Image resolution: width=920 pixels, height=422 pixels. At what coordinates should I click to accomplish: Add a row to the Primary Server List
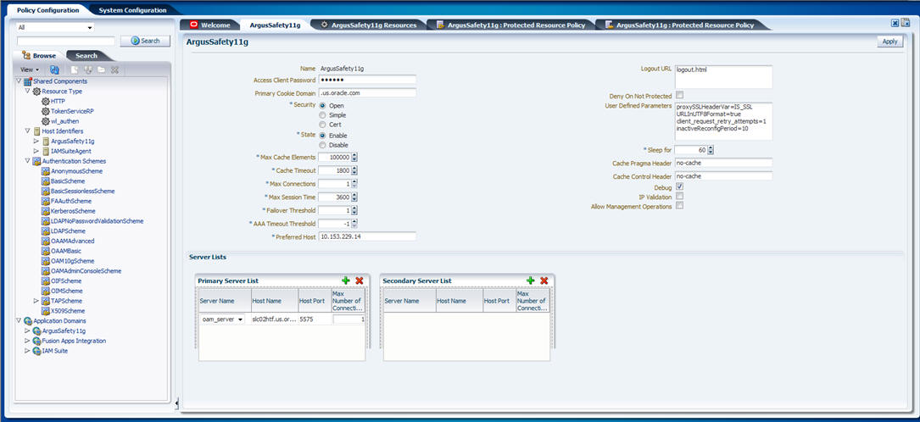pyautogui.click(x=346, y=280)
